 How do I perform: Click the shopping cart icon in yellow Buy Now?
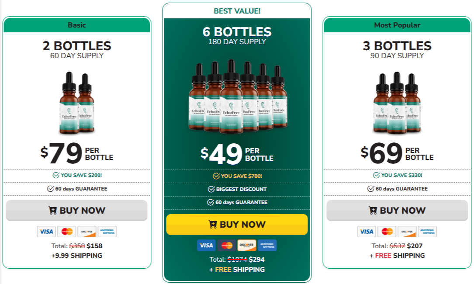(213, 224)
